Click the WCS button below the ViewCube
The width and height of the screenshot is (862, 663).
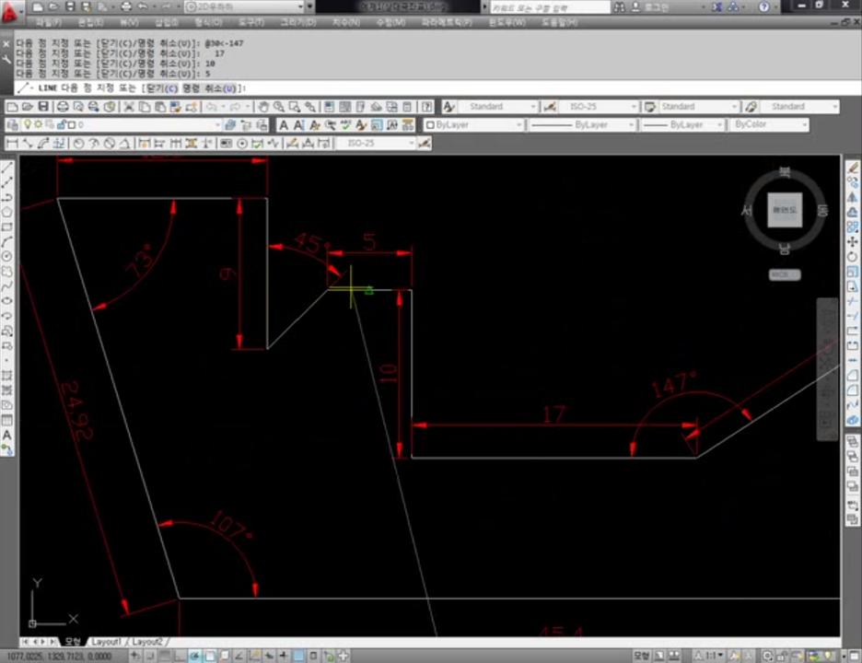point(785,274)
